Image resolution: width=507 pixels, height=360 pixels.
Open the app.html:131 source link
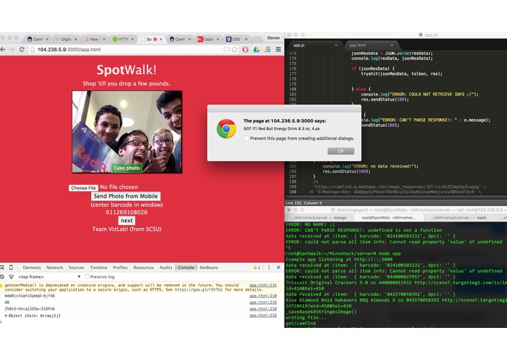click(x=263, y=285)
